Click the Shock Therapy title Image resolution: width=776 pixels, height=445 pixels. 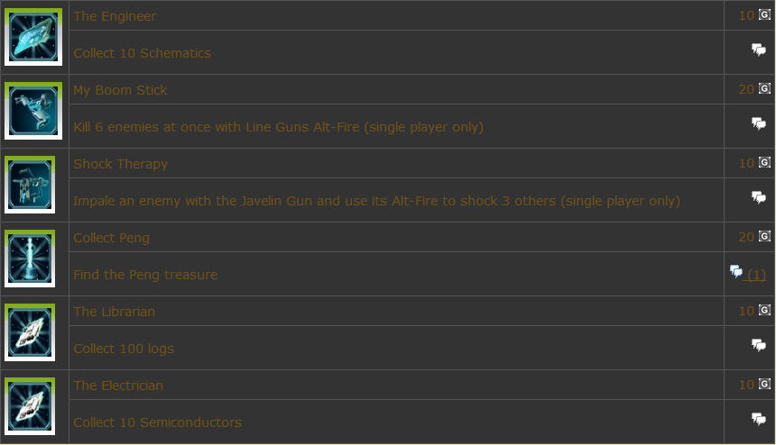pyautogui.click(x=120, y=164)
